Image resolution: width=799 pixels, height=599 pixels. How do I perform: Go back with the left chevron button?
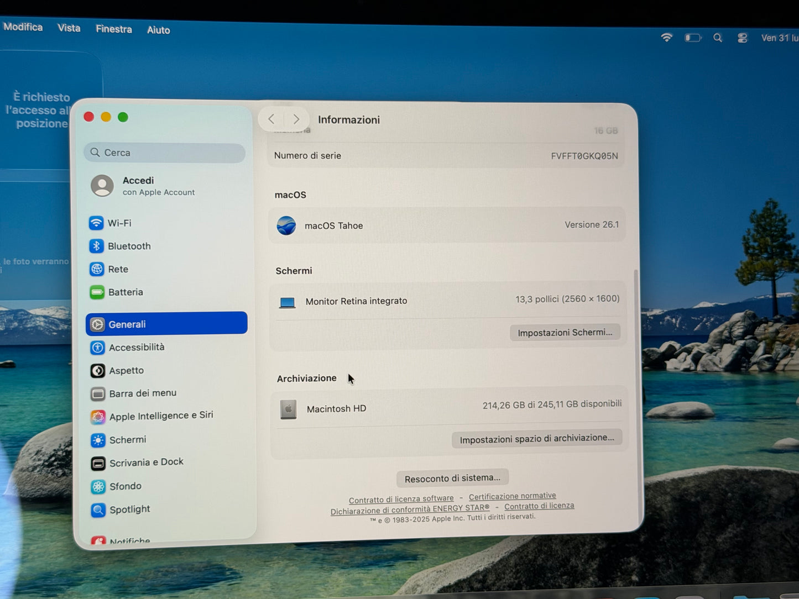click(271, 119)
